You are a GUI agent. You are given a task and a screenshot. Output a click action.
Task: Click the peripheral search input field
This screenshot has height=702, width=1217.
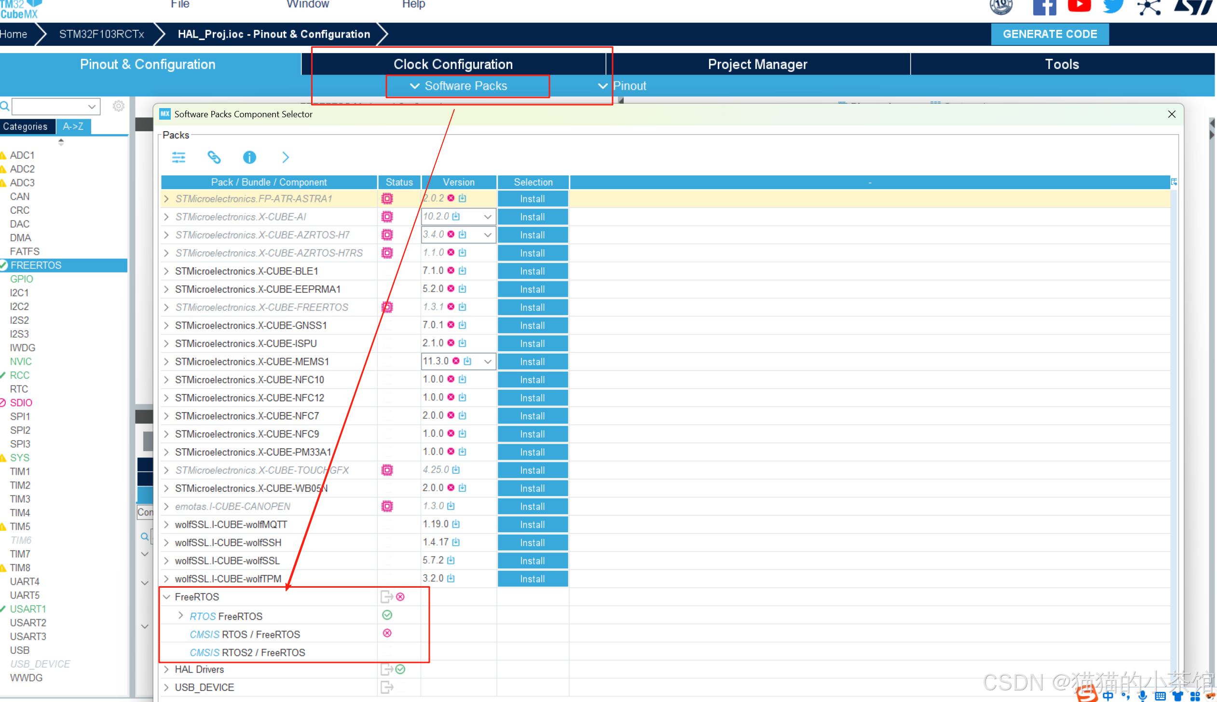(x=49, y=106)
